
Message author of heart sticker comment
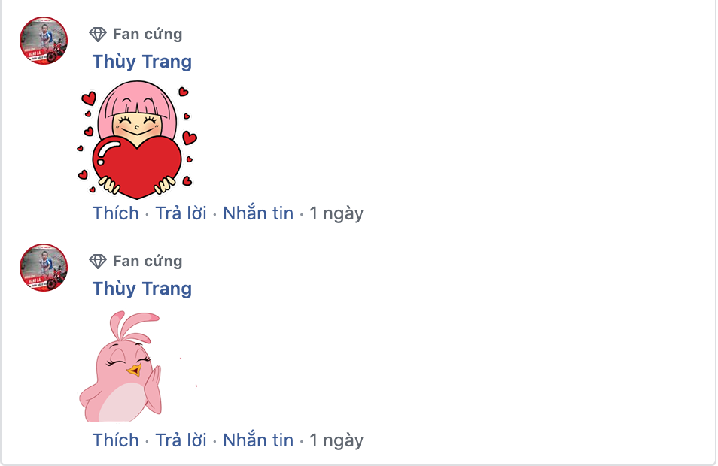[x=258, y=213]
